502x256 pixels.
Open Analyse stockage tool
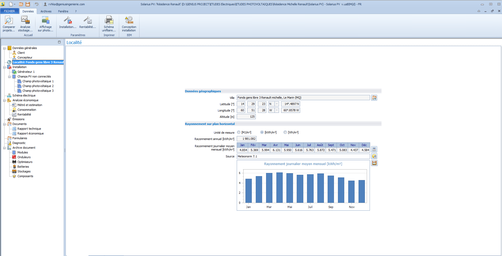click(25, 24)
